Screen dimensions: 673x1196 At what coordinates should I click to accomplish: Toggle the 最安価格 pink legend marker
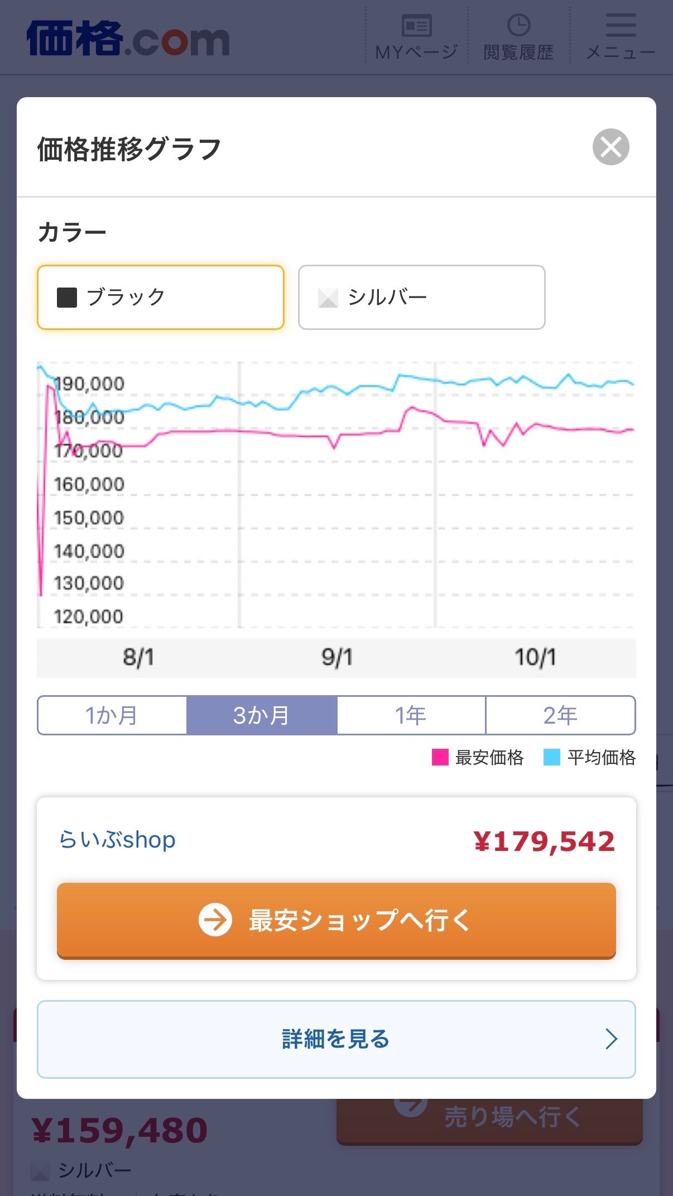pos(440,757)
